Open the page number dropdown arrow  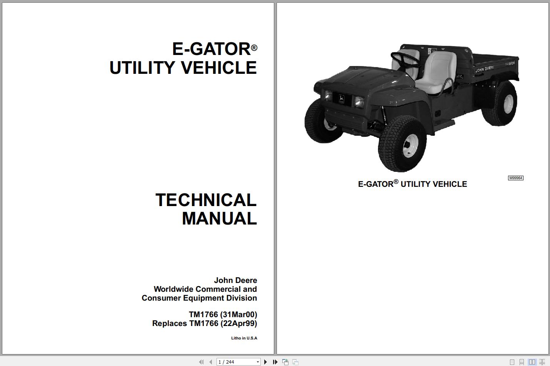coord(258,362)
